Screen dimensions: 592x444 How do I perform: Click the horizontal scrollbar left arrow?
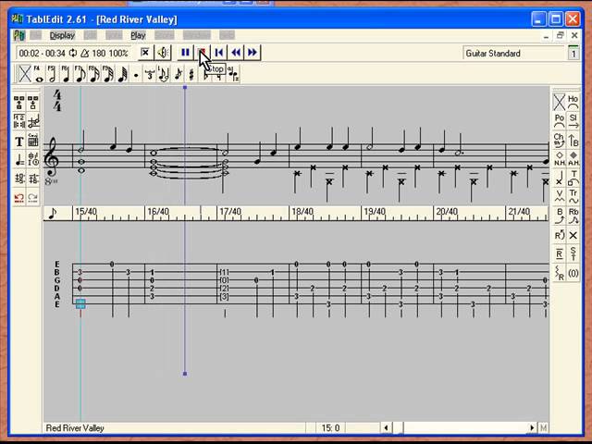[x=386, y=427]
